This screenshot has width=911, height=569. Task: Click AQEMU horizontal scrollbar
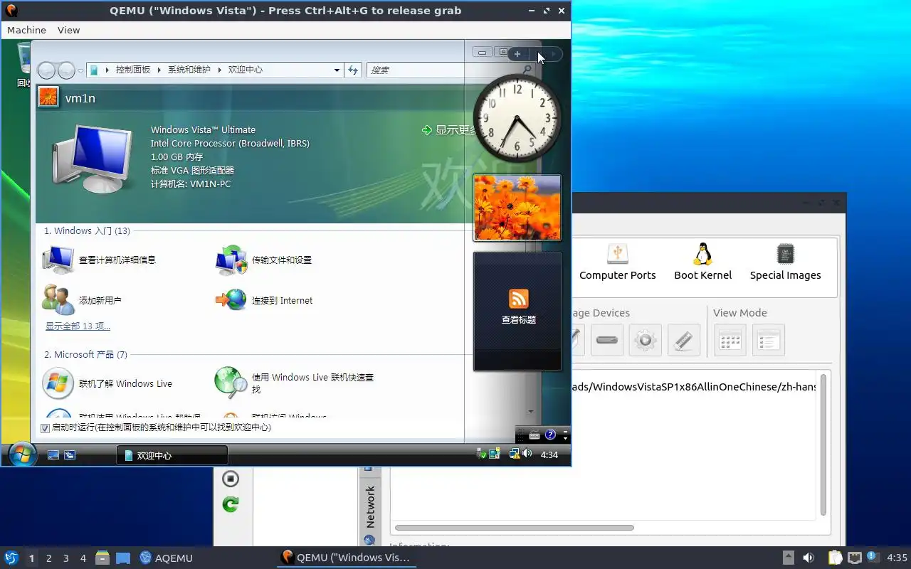click(515, 528)
